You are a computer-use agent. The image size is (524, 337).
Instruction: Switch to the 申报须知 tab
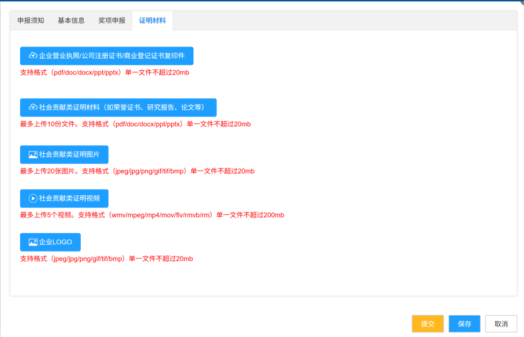point(31,21)
